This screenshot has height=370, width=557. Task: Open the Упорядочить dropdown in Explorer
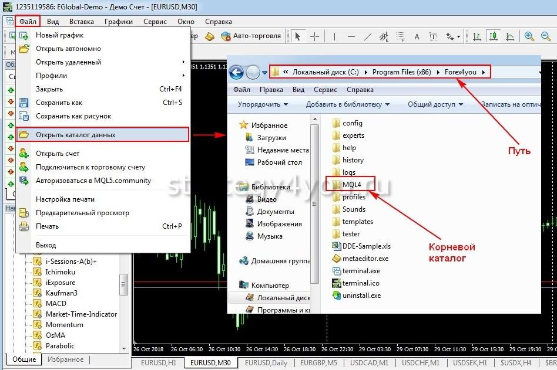pos(263,104)
